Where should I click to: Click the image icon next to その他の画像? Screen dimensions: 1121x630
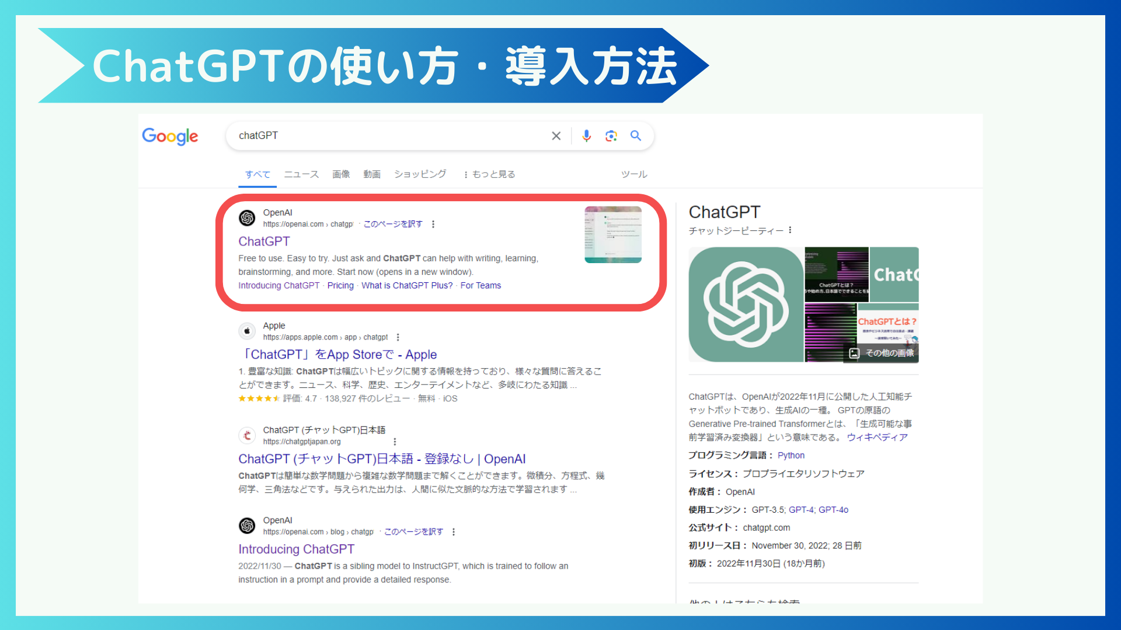[854, 353]
